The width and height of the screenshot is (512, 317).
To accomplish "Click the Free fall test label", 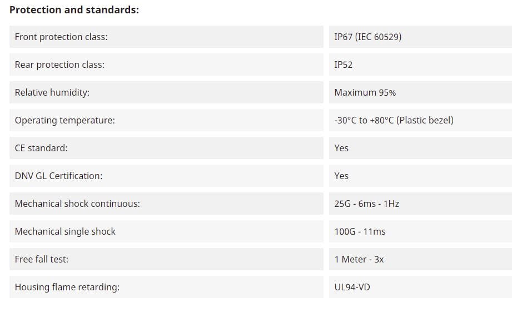I will point(42,259).
